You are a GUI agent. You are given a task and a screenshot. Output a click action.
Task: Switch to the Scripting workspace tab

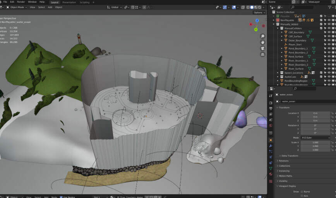coord(84,2)
